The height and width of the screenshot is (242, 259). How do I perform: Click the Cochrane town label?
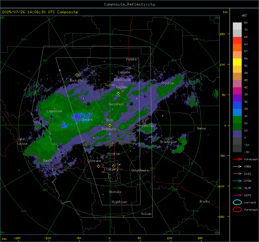click(x=94, y=161)
